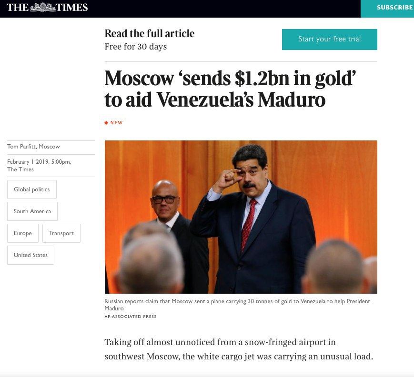Click author name Tom Parfitt, Moscow
This screenshot has height=377, width=414.
tap(33, 147)
